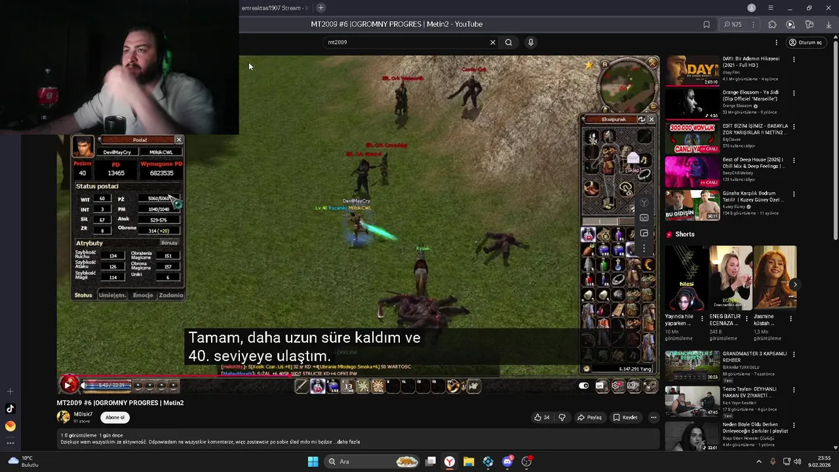Switch to the Umiejętn. tab
This screenshot has width=839, height=472.
[x=112, y=295]
